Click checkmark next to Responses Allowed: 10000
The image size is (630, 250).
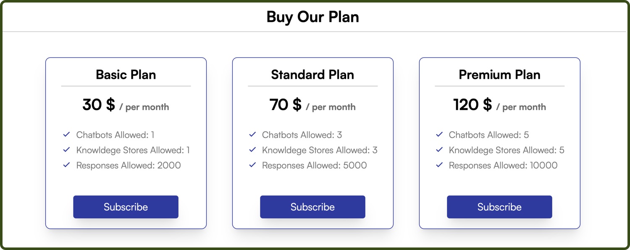(439, 165)
